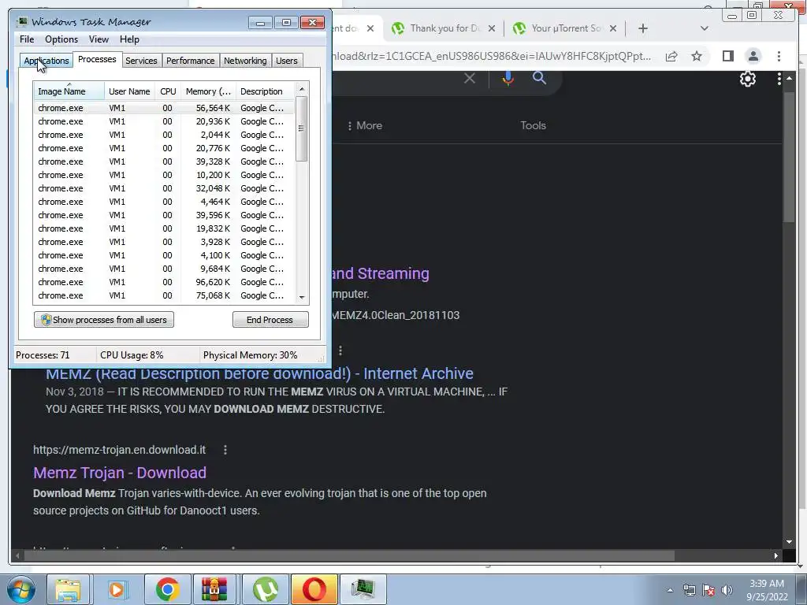
Task: Click the Chrome page scroll-down arrow
Action: click(789, 542)
